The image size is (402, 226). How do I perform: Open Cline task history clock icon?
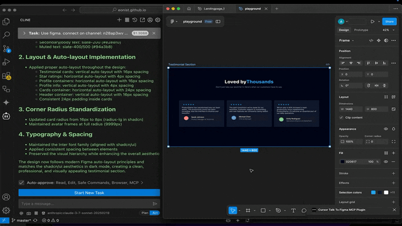pyautogui.click(x=134, y=19)
